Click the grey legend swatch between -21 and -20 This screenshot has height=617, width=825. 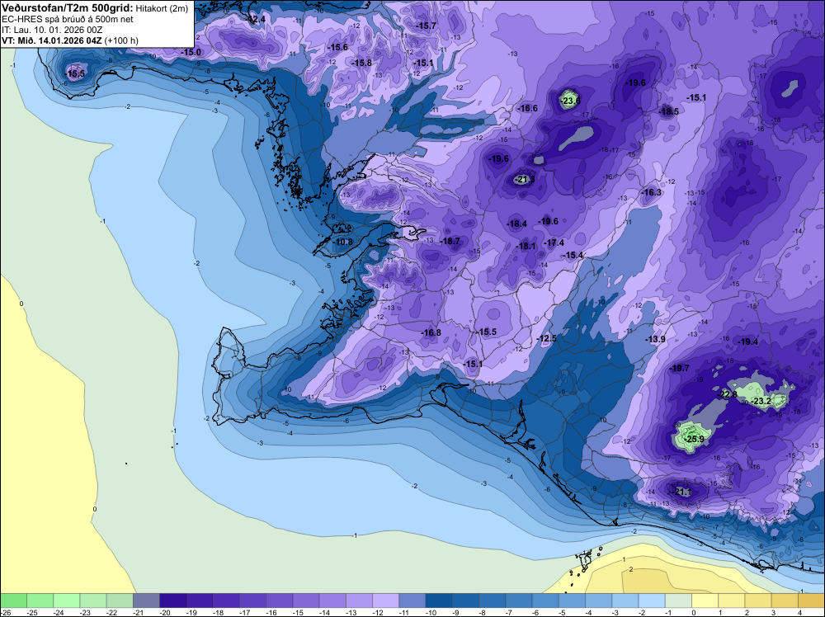pyautogui.click(x=146, y=601)
